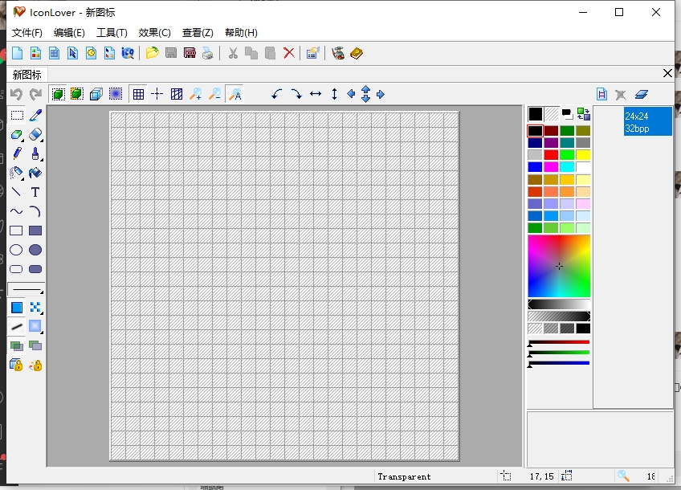Flip image horizontally with double arrow icon

[316, 94]
